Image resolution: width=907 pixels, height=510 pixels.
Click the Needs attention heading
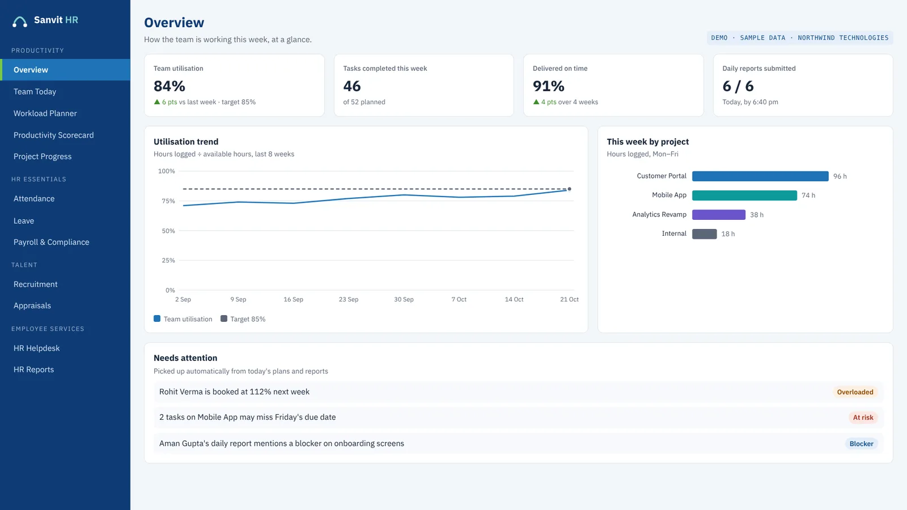185,358
